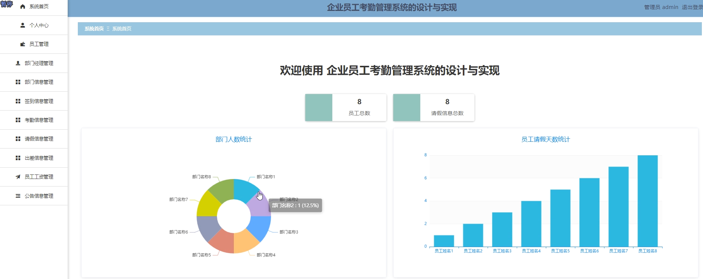This screenshot has height=279, width=703.
Task: Click the 部门名称5 pie label
Action: coord(202,255)
